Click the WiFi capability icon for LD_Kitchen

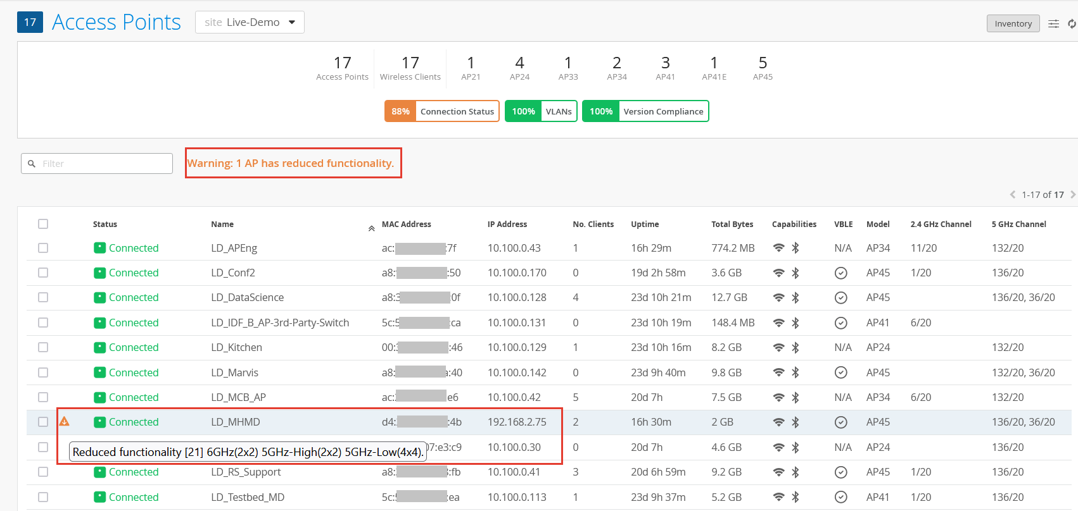[778, 347]
